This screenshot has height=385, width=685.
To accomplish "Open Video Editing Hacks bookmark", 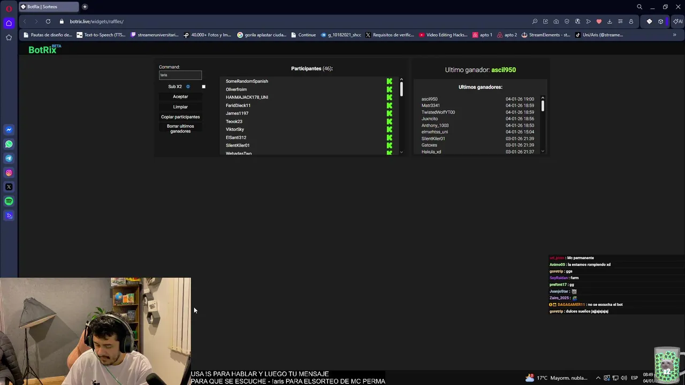I will point(444,35).
